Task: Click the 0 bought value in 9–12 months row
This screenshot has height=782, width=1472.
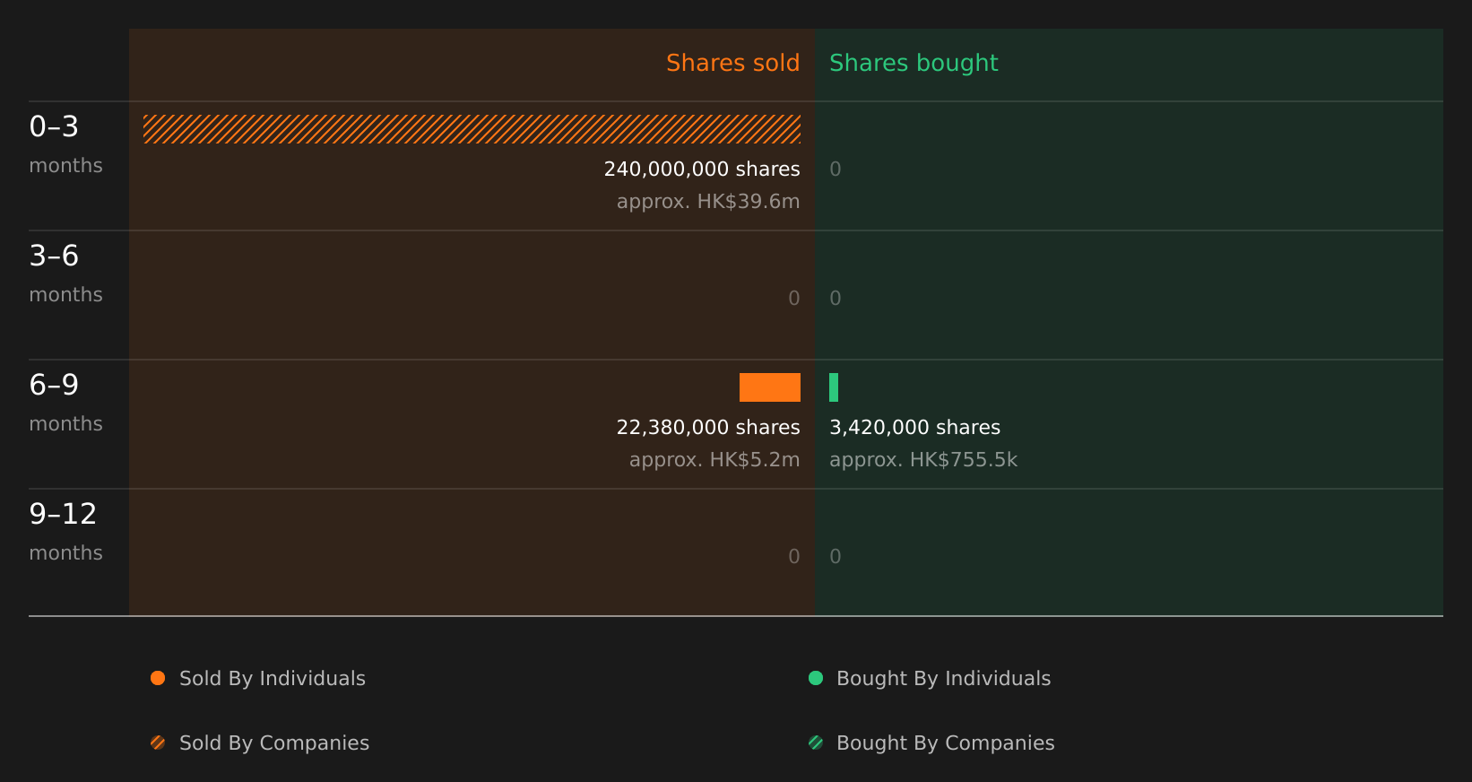Action: pyautogui.click(x=836, y=557)
